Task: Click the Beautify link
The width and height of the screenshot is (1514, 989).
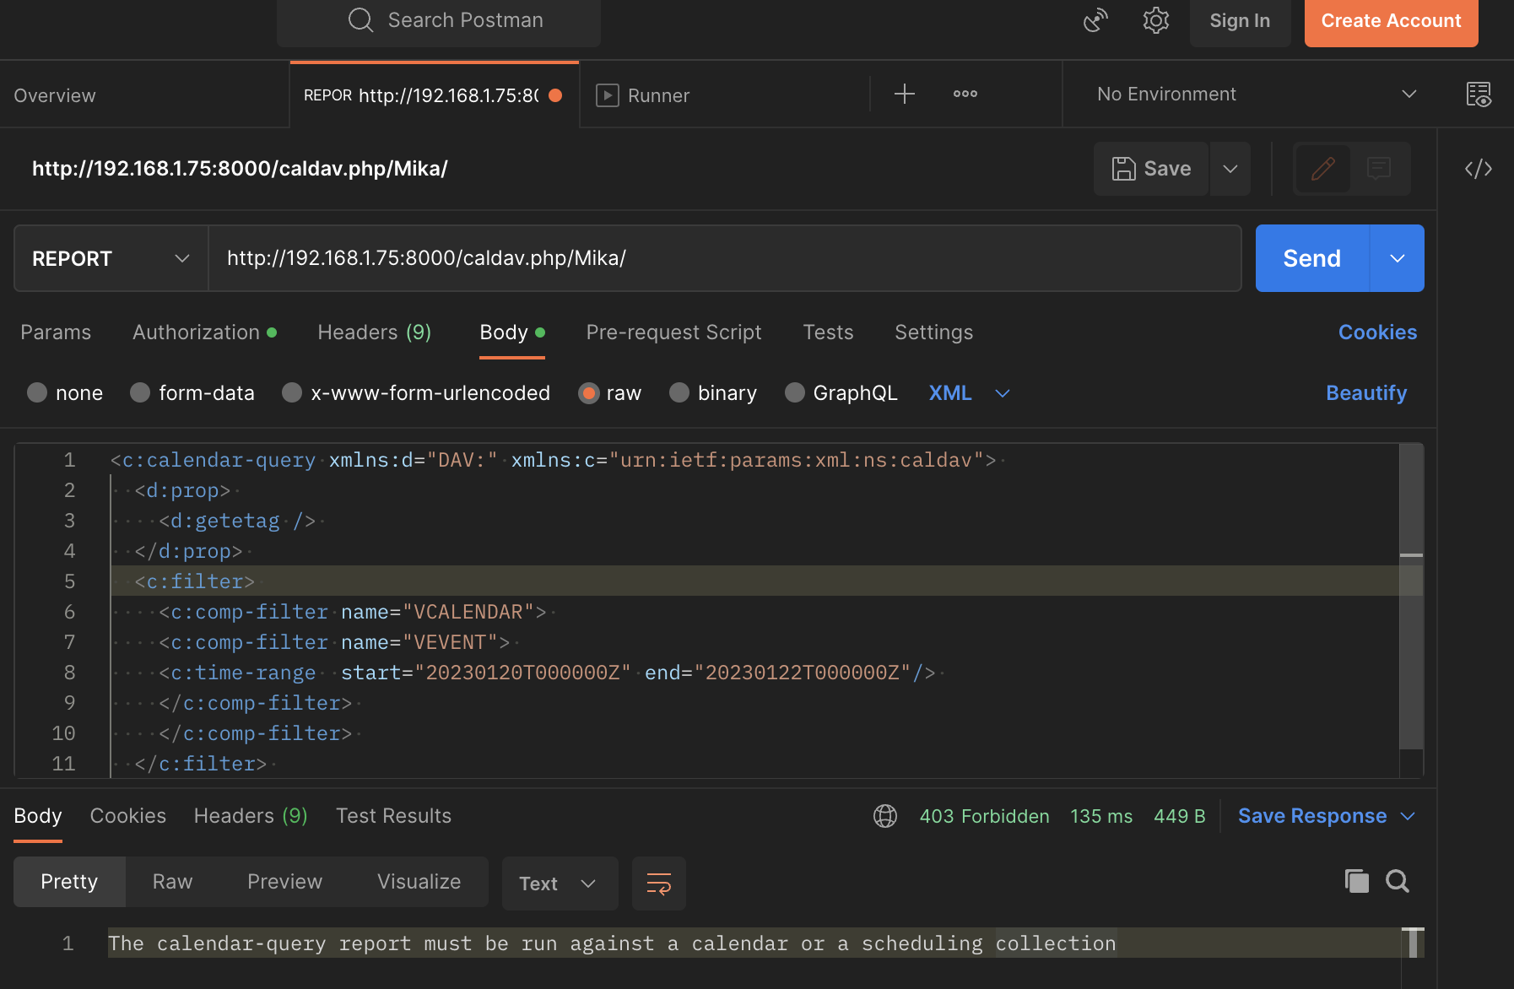Action: pos(1366,392)
